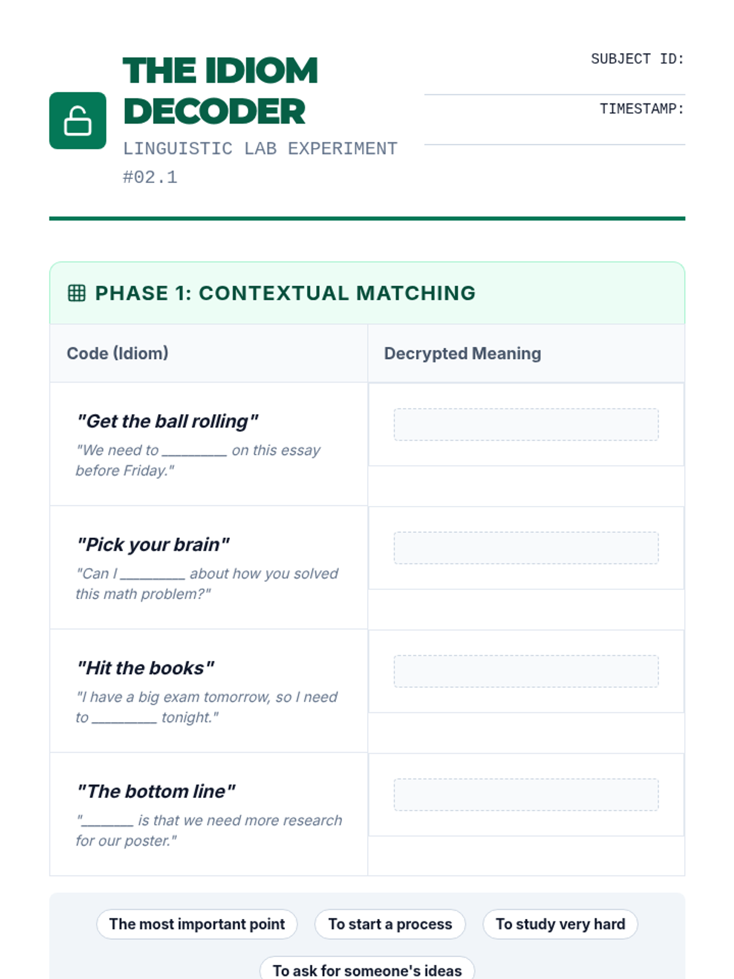
Task: Click the "The Idiom Decoder" title
Action: click(220, 91)
